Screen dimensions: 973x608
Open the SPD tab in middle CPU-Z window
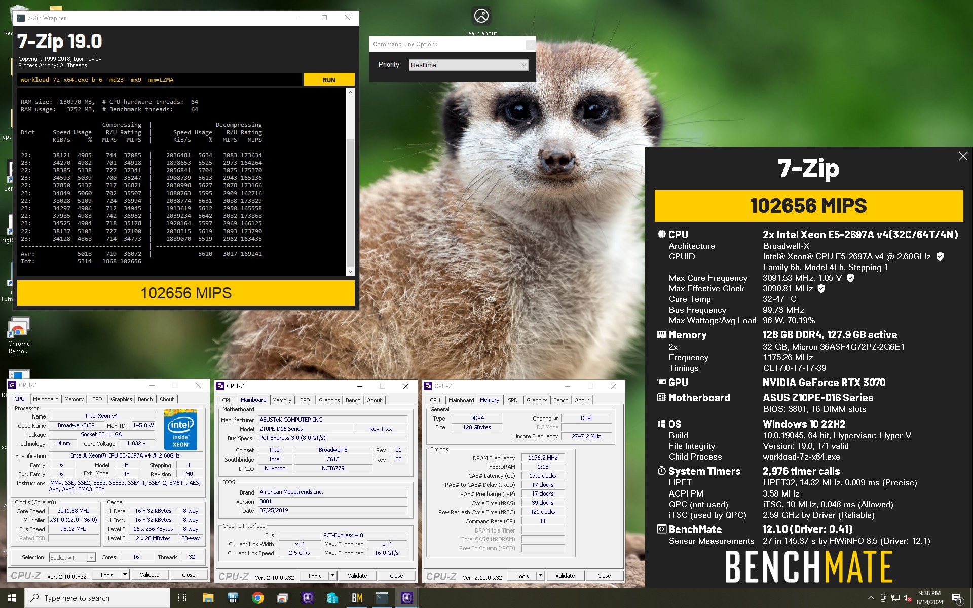(305, 400)
